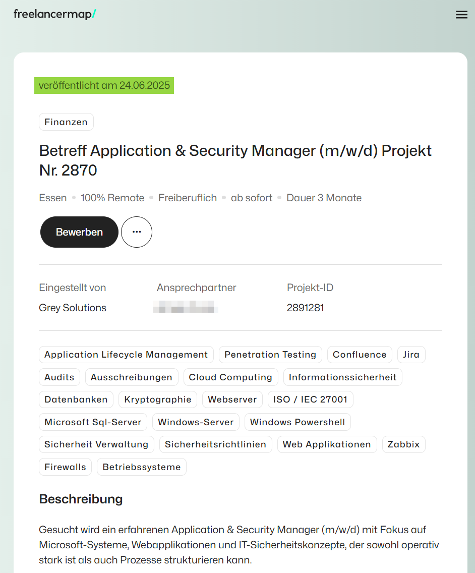
Task: Click the blurred Ansprechpartner name
Action: click(186, 308)
